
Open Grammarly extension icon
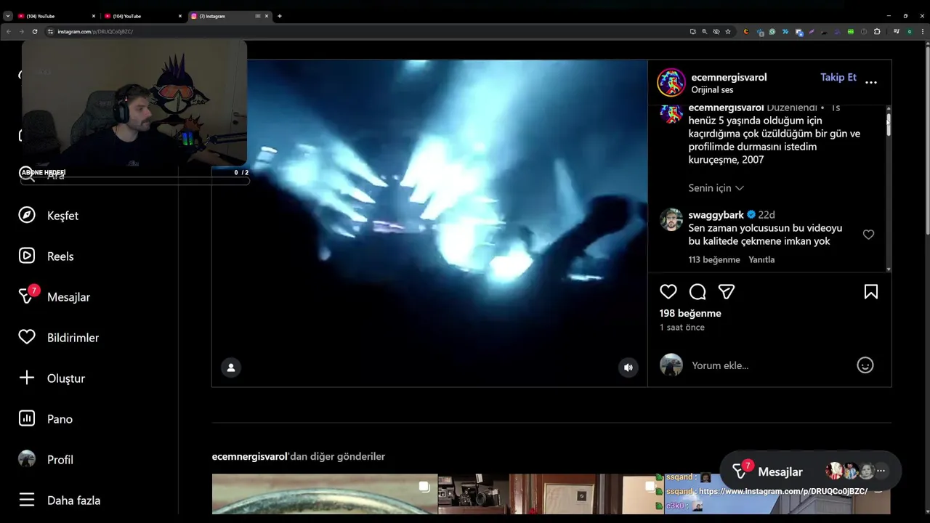point(772,31)
